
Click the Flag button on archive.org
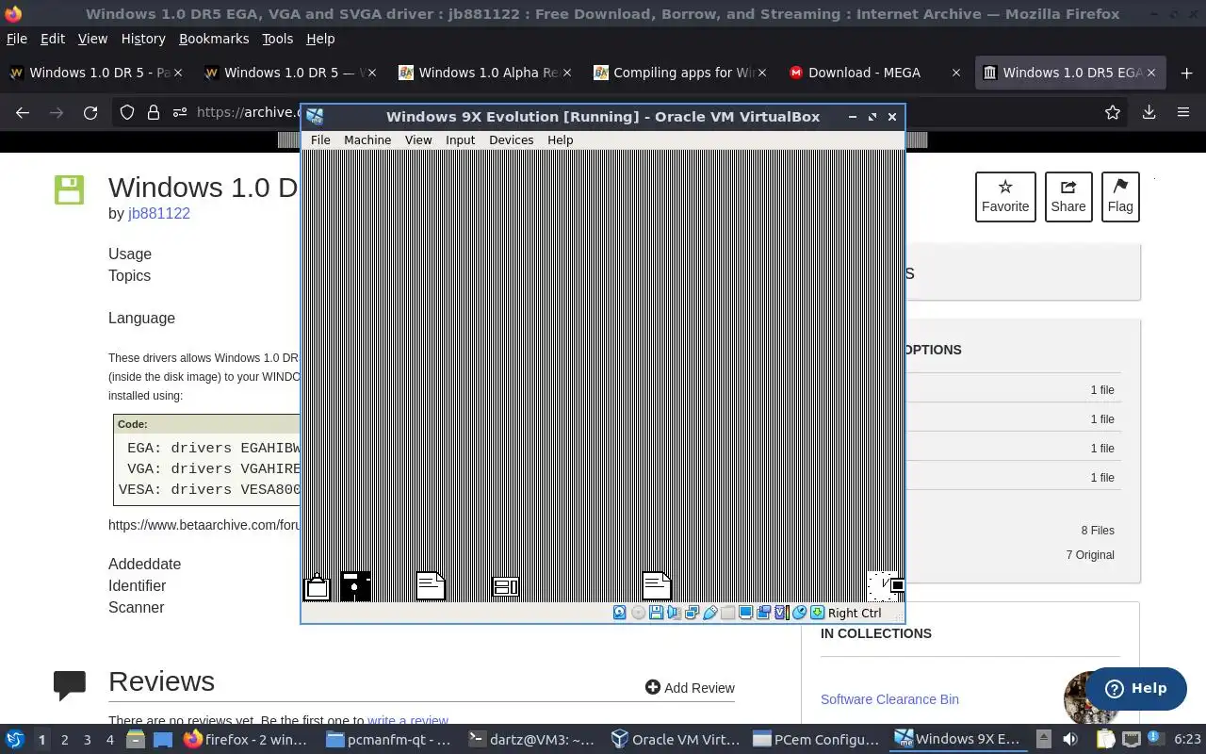pos(1120,197)
